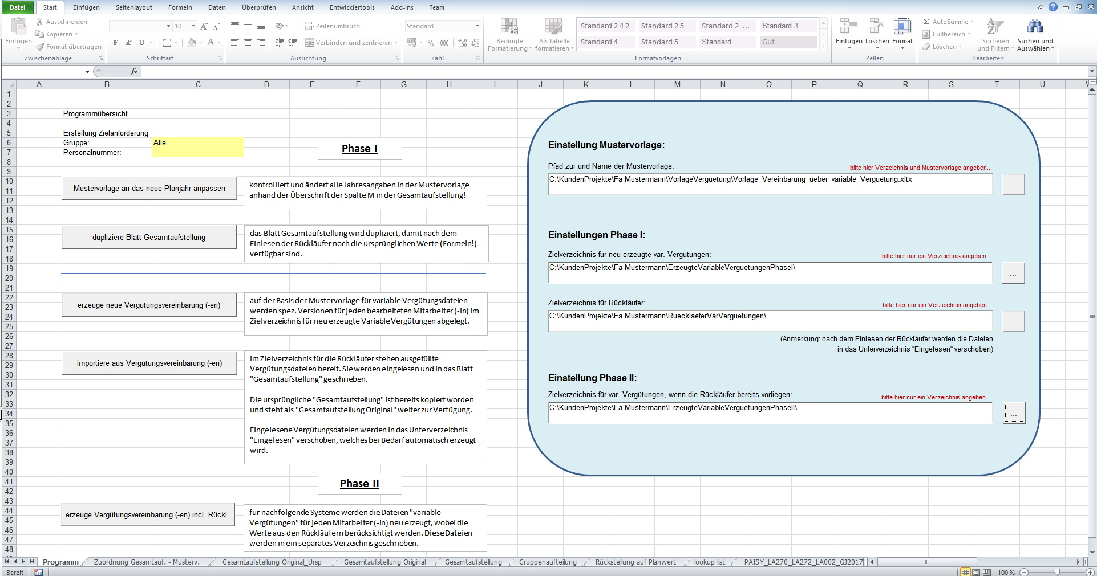Click the zoom slider in status bar
This screenshot has height=576, width=1097.
point(1057,572)
